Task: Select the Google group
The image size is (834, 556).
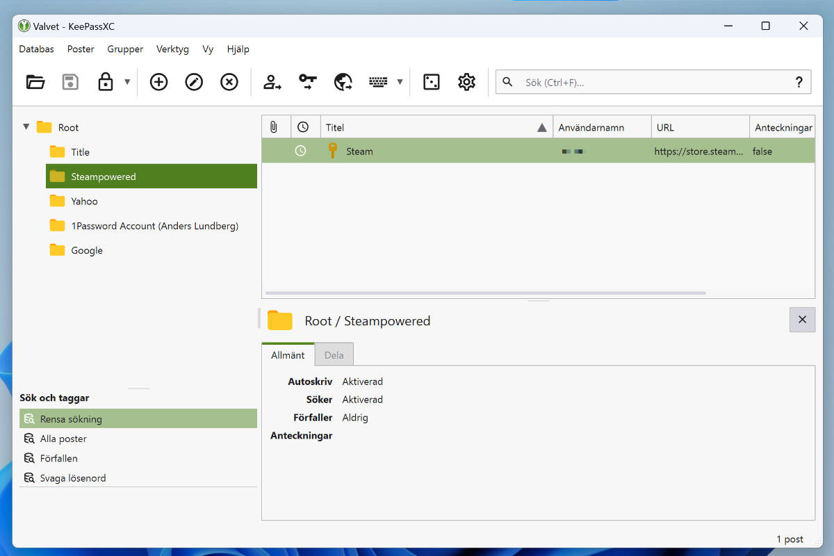Action: (x=87, y=250)
